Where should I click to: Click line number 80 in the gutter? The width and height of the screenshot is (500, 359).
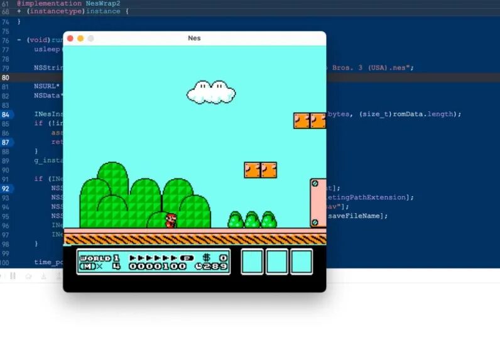pyautogui.click(x=6, y=77)
